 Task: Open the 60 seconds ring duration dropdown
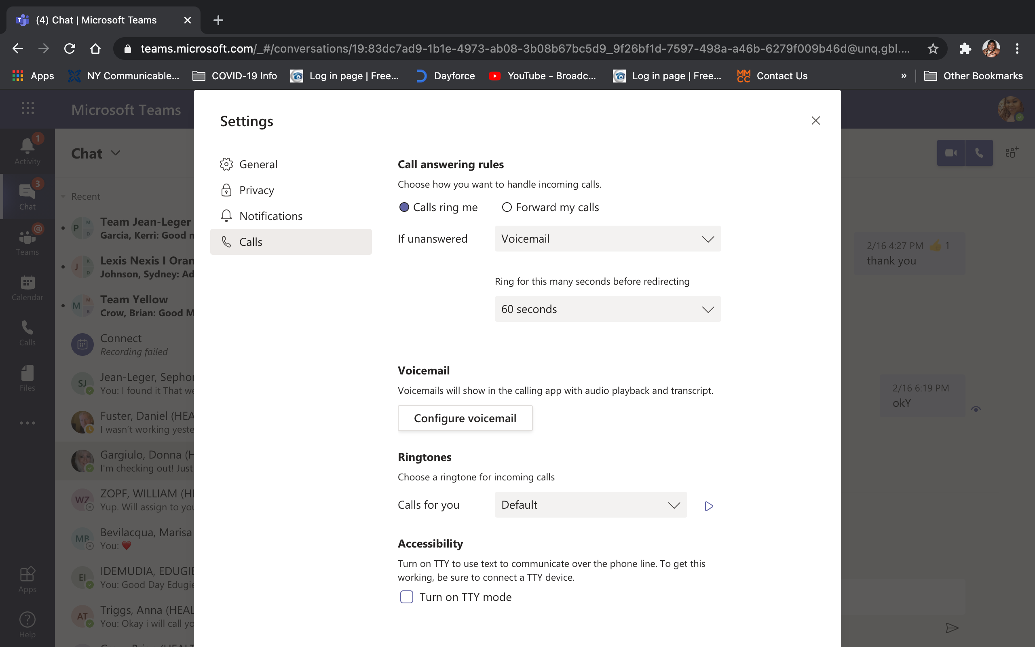607,309
